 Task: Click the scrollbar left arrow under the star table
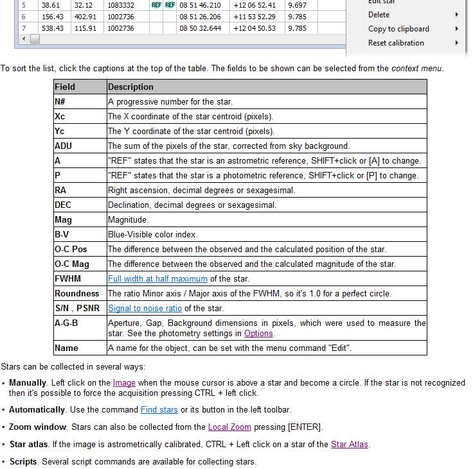24,38
